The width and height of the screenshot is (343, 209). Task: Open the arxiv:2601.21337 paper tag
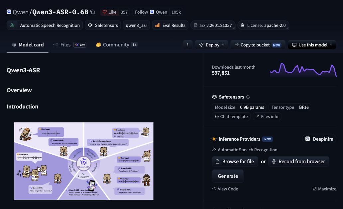pos(213,25)
